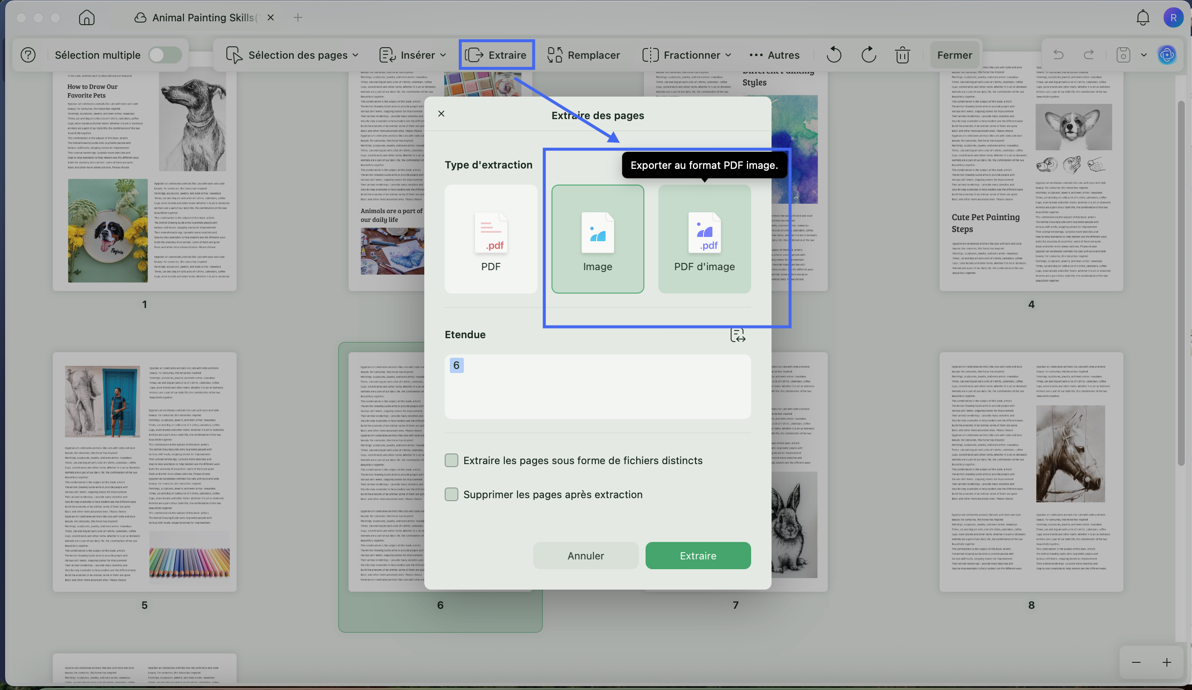Click the Fermer button
The image size is (1192, 690).
coord(955,55)
